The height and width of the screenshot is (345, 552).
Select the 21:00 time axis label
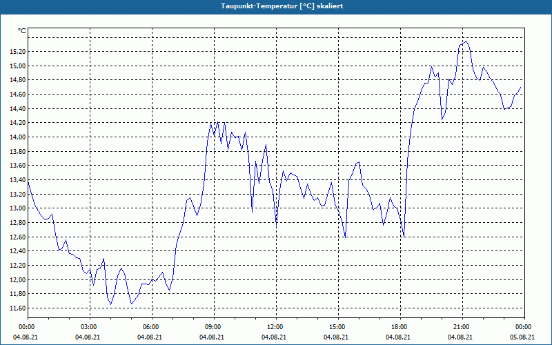[x=460, y=327]
